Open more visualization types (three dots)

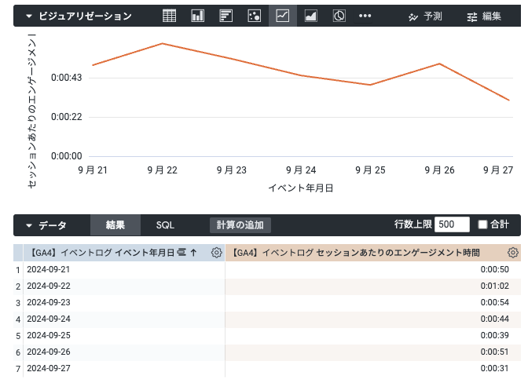coord(365,16)
